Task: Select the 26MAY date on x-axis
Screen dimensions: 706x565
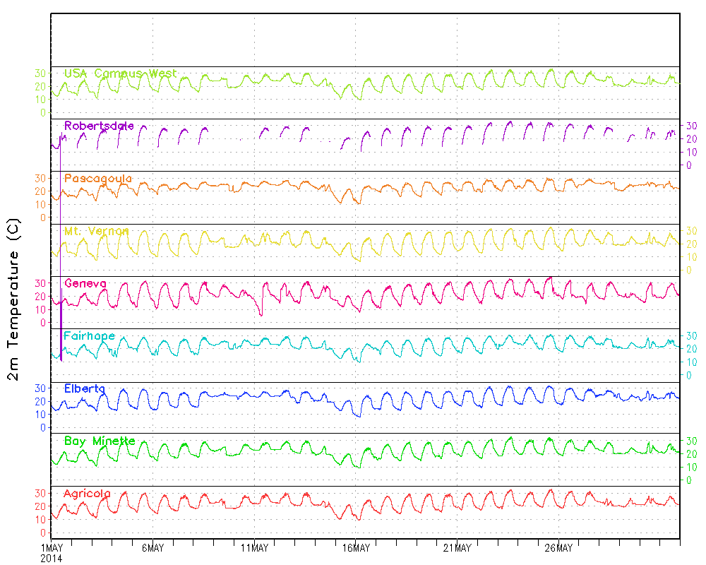Action: coord(559,548)
